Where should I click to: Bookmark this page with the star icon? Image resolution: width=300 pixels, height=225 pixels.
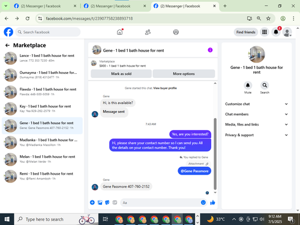click(268, 19)
